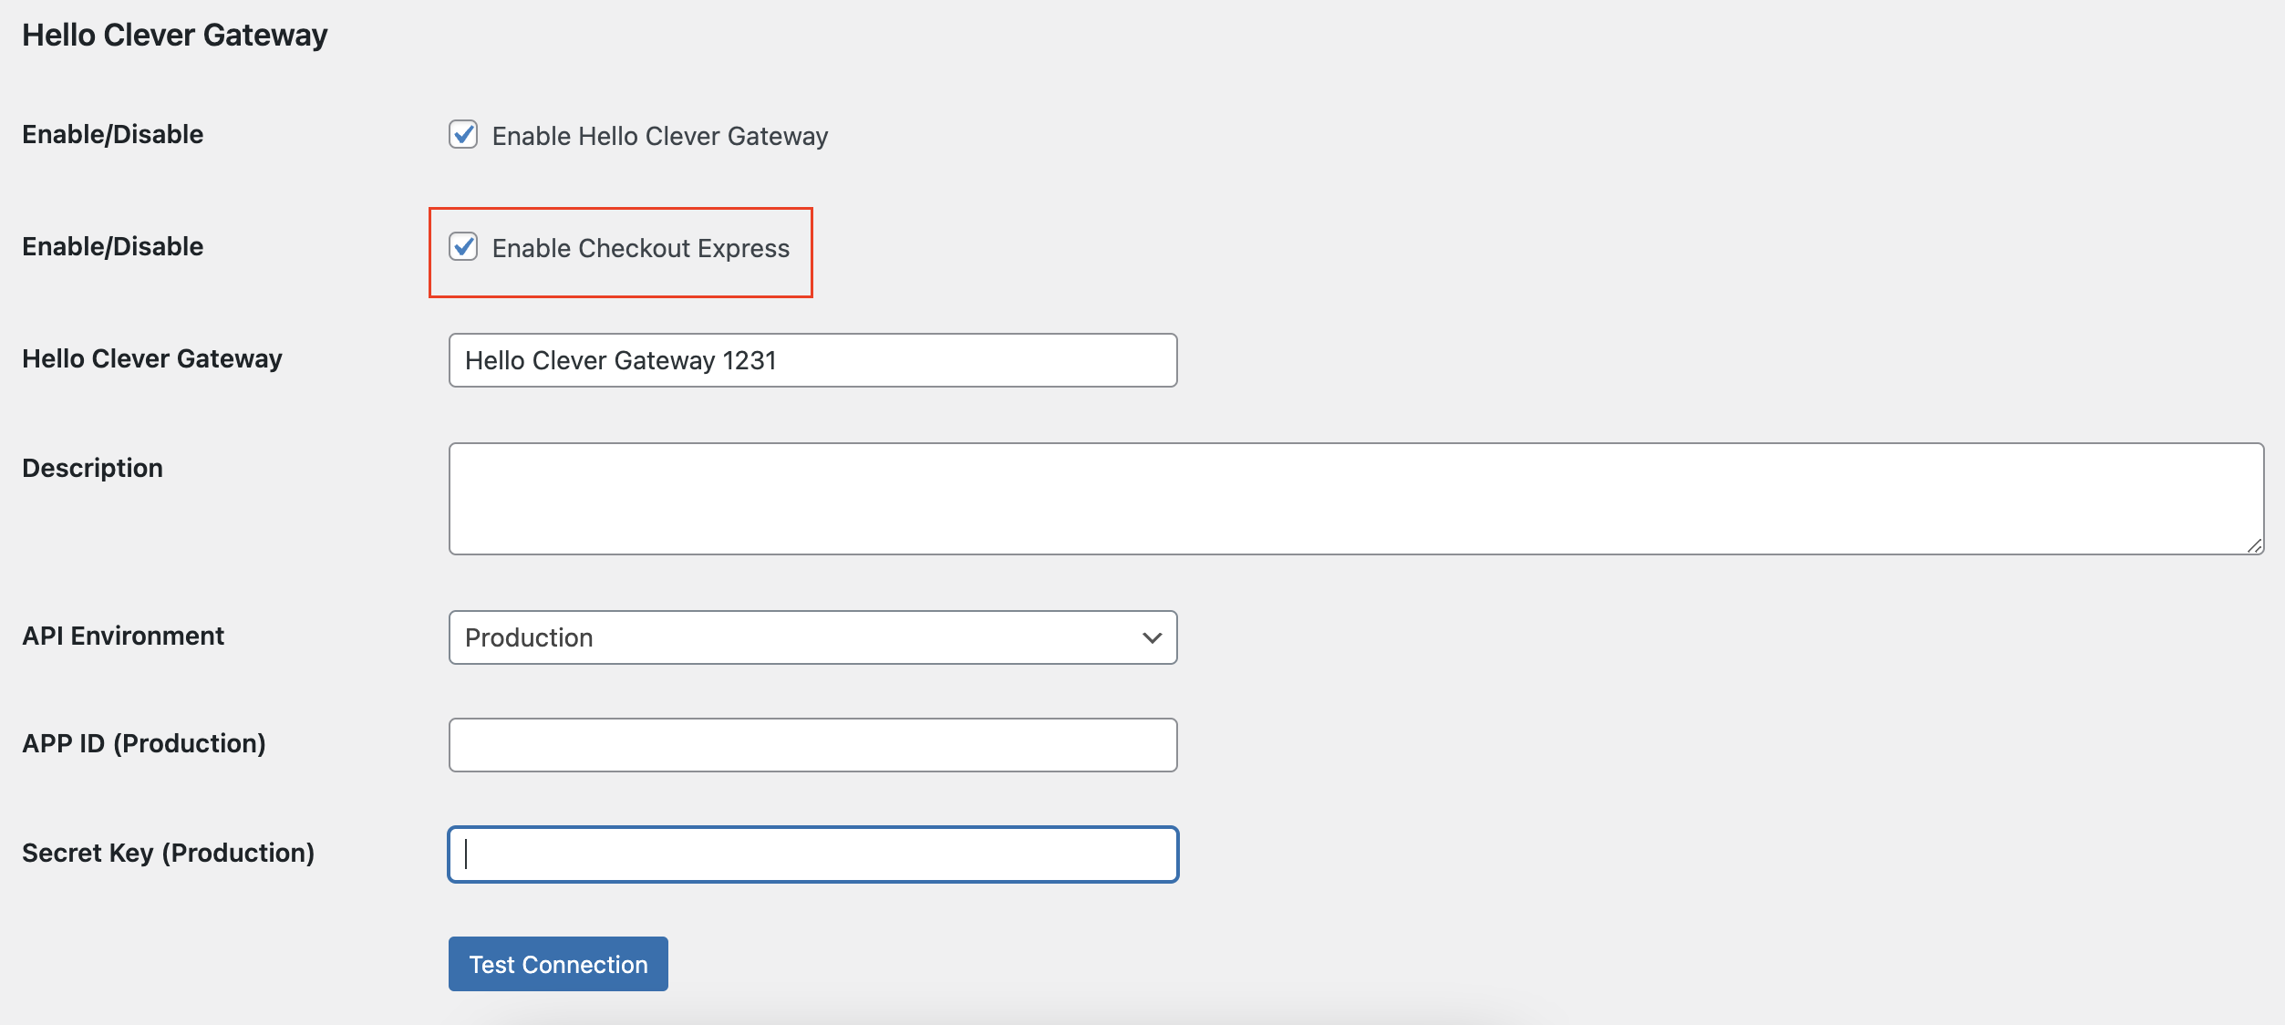Click the 'APP ID (Production)' label
Screen dimensions: 2285x1025
(144, 743)
